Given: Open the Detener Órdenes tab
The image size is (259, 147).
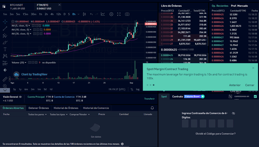Looking at the screenshot, I should click(x=39, y=108).
